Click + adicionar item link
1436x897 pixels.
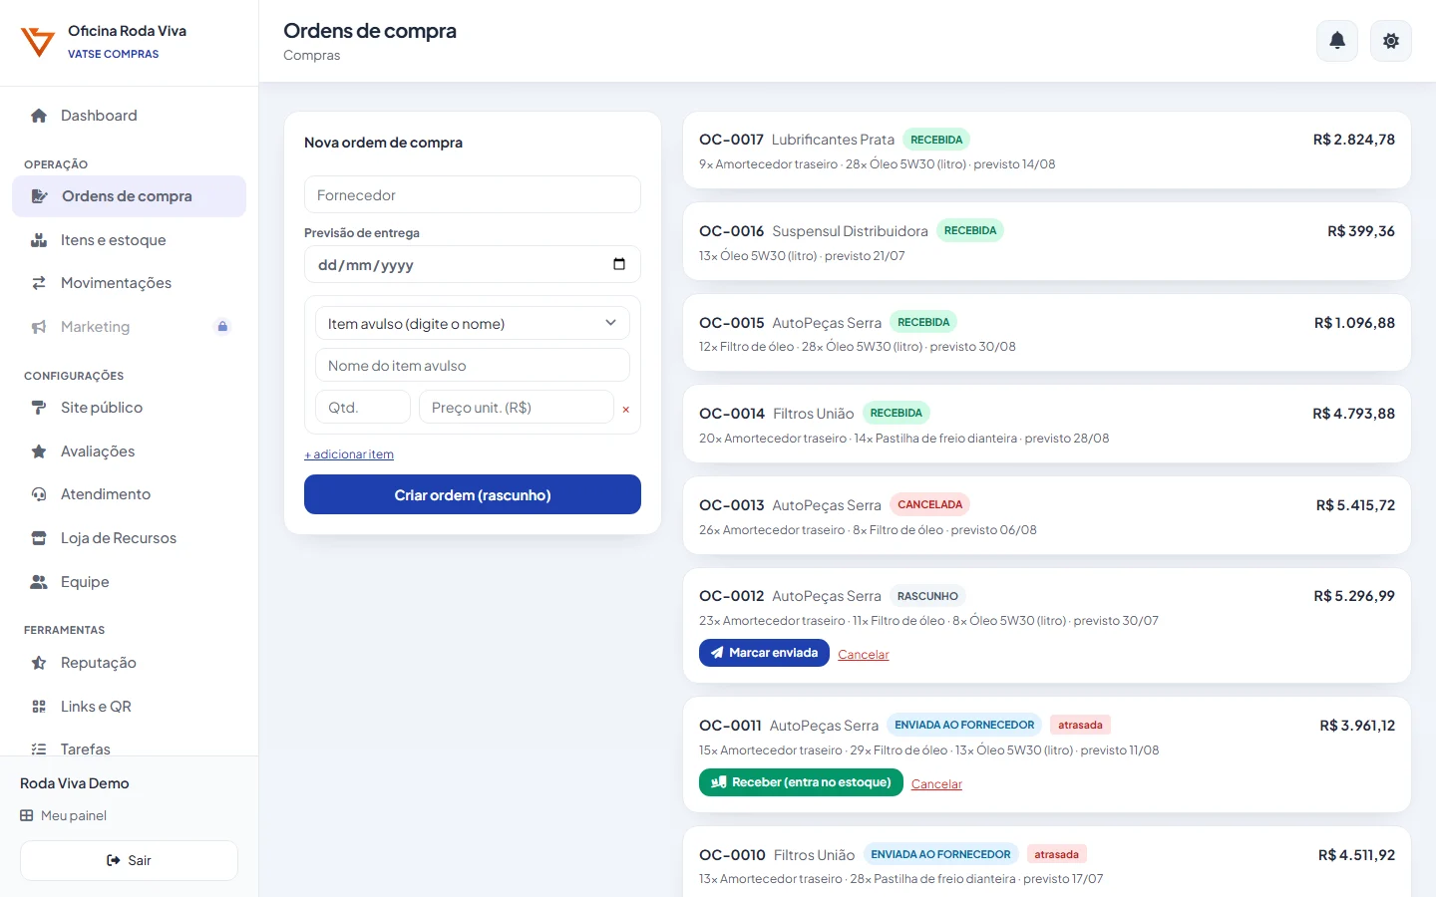[349, 454]
